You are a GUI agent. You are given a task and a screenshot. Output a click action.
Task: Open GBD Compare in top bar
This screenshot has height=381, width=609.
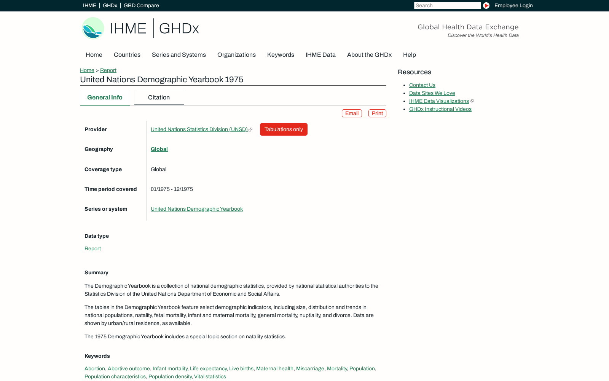click(141, 5)
